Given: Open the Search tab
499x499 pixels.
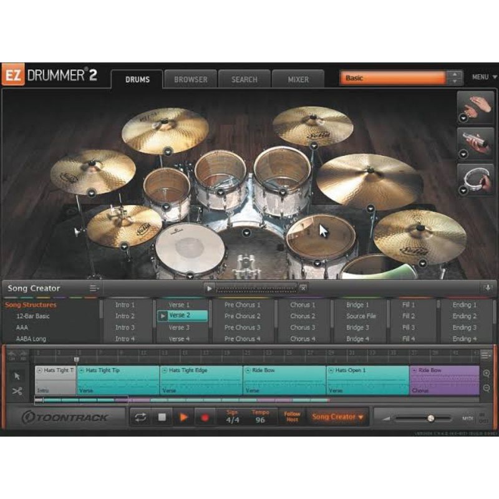Looking at the screenshot, I should (x=244, y=79).
